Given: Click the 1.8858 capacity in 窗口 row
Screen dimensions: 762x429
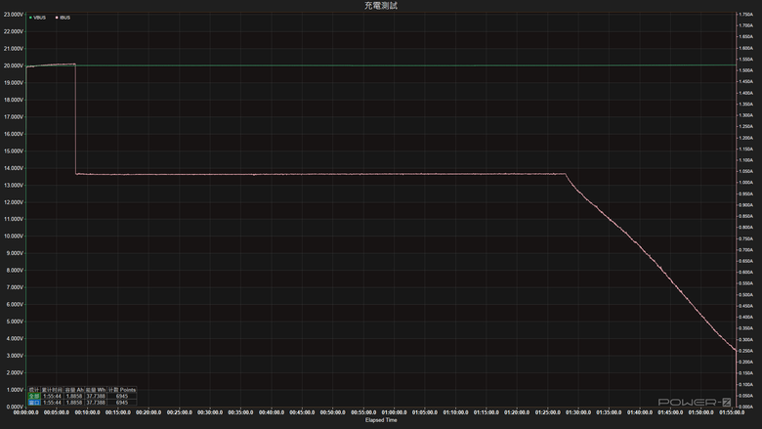Looking at the screenshot, I should [74, 403].
